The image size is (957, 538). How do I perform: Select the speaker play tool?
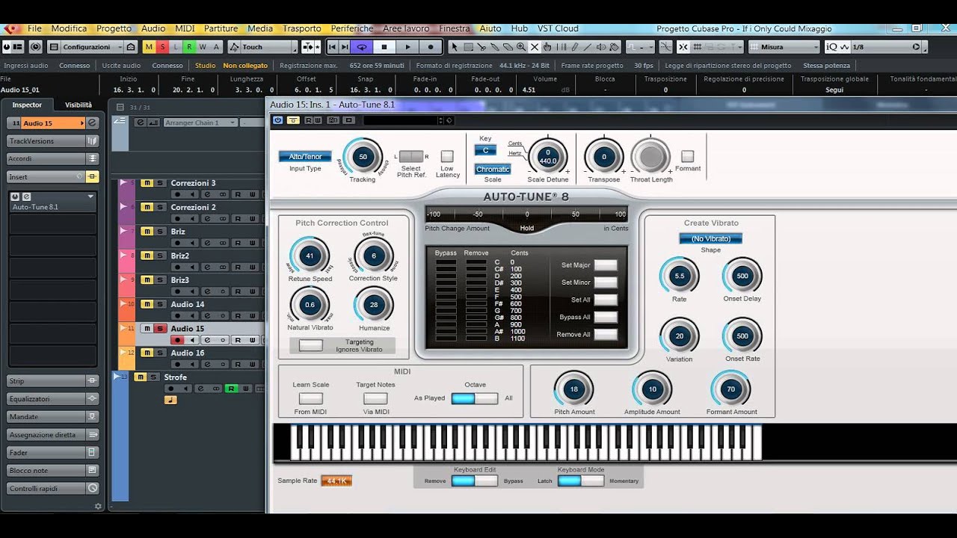pos(600,46)
